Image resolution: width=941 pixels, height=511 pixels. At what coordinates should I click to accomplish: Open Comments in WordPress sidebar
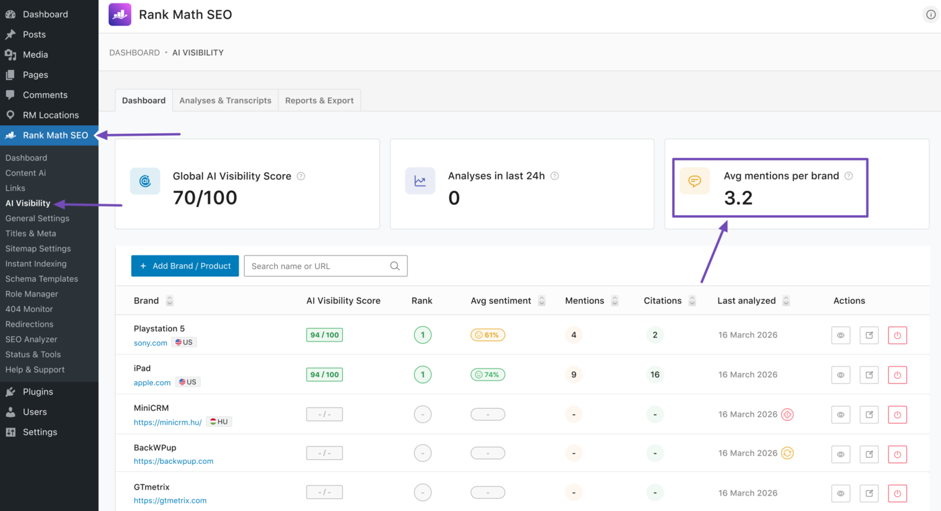click(49, 95)
